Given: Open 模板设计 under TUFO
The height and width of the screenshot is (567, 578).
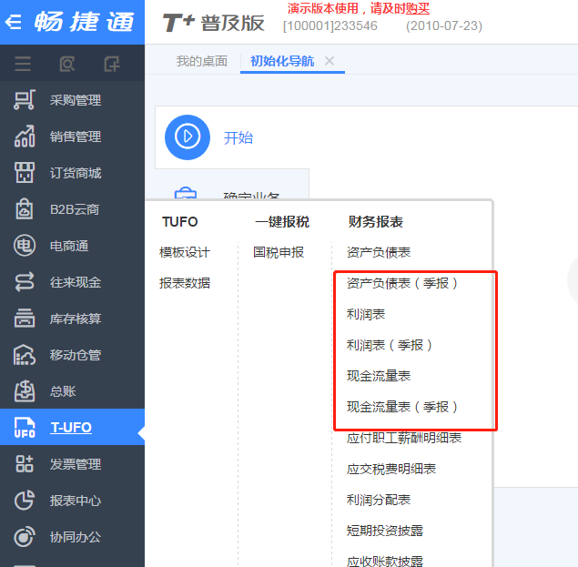Looking at the screenshot, I should (x=185, y=252).
